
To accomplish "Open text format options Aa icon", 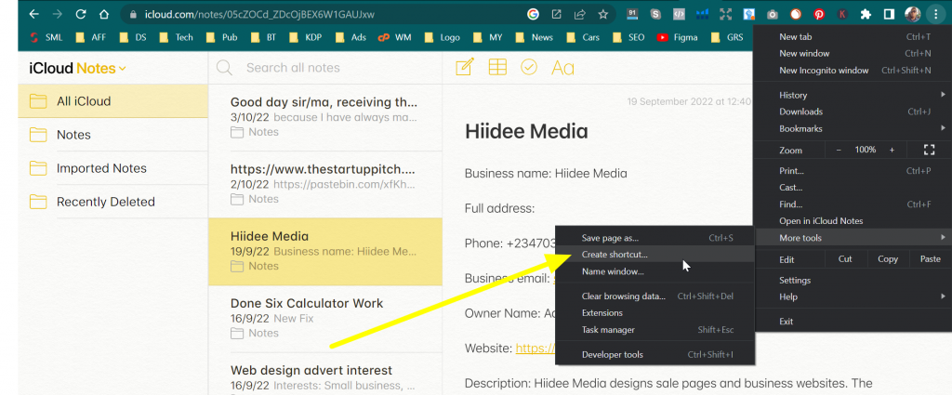I will tap(562, 68).
